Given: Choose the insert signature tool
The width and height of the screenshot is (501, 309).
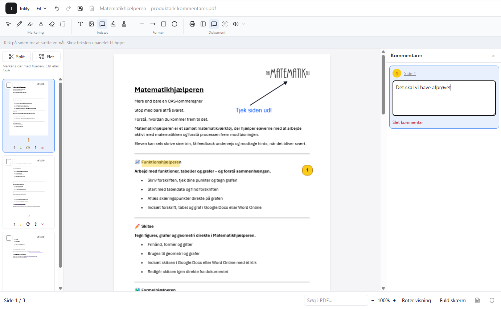Looking at the screenshot, I should coord(113,24).
